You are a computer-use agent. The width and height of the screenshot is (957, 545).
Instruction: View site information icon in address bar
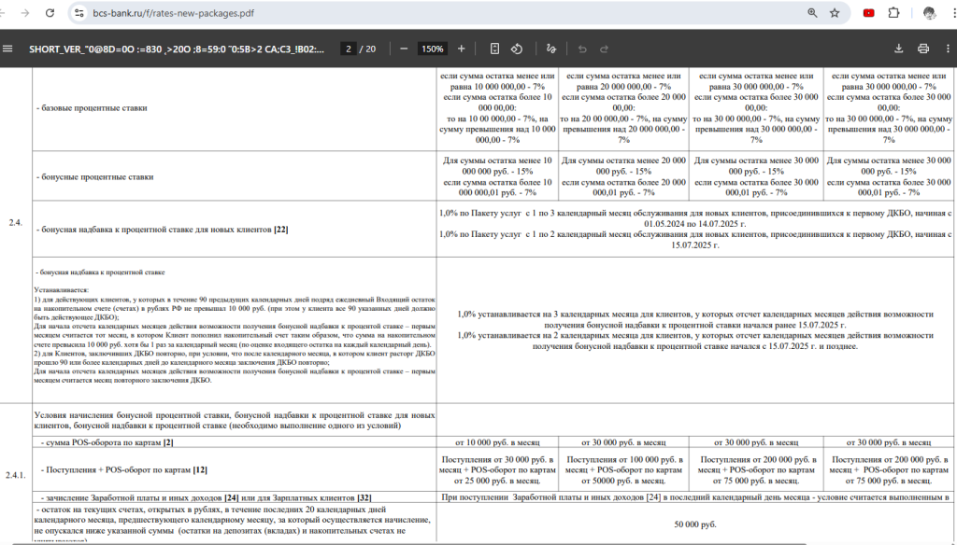click(79, 13)
